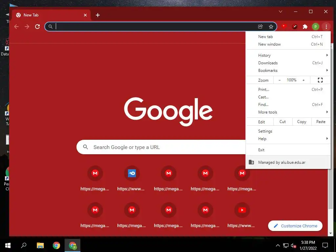
Task: Open File Explorer from taskbar
Action: 40,245
